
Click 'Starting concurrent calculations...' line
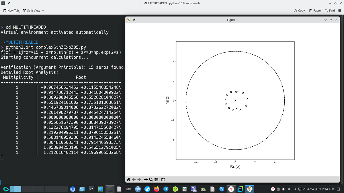tap(44, 57)
